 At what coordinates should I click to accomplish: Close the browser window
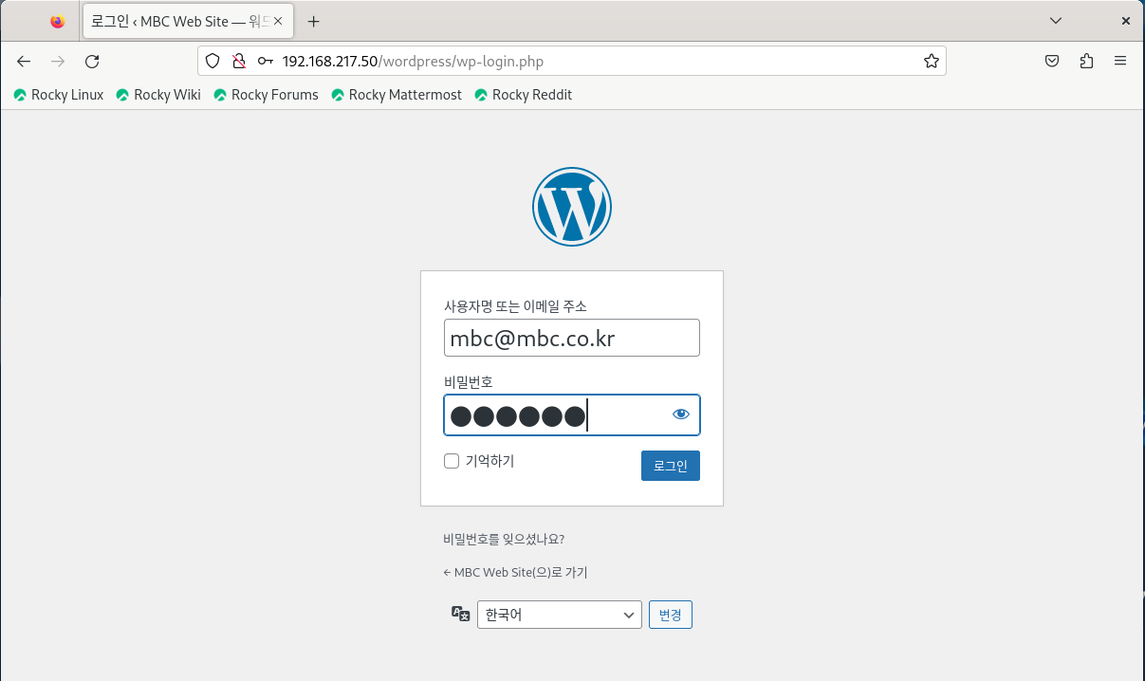(1126, 21)
